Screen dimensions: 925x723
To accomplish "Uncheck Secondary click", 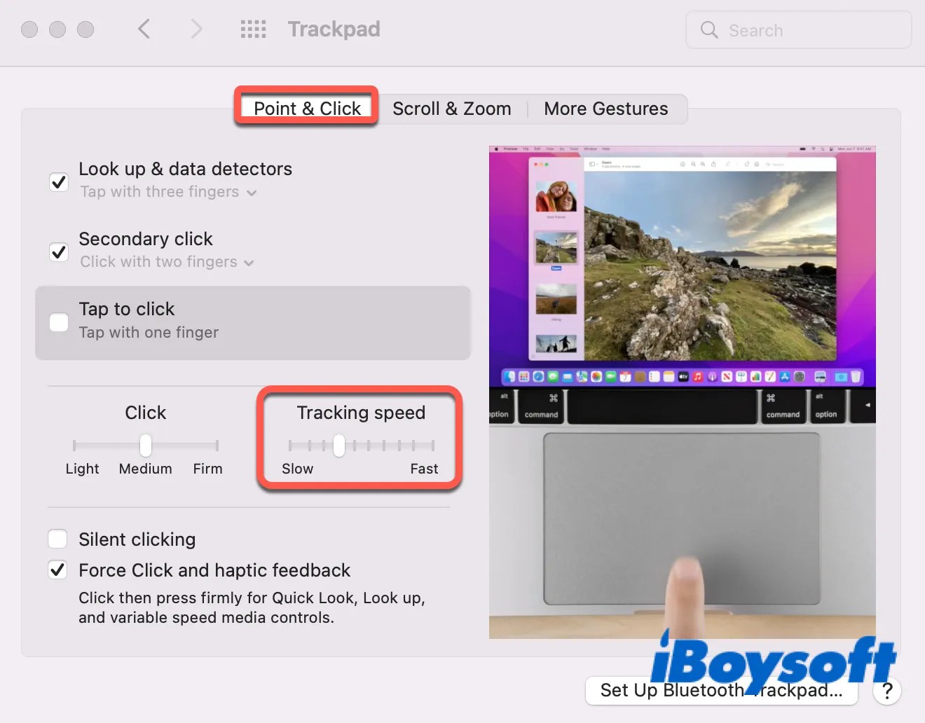I will pyautogui.click(x=58, y=252).
